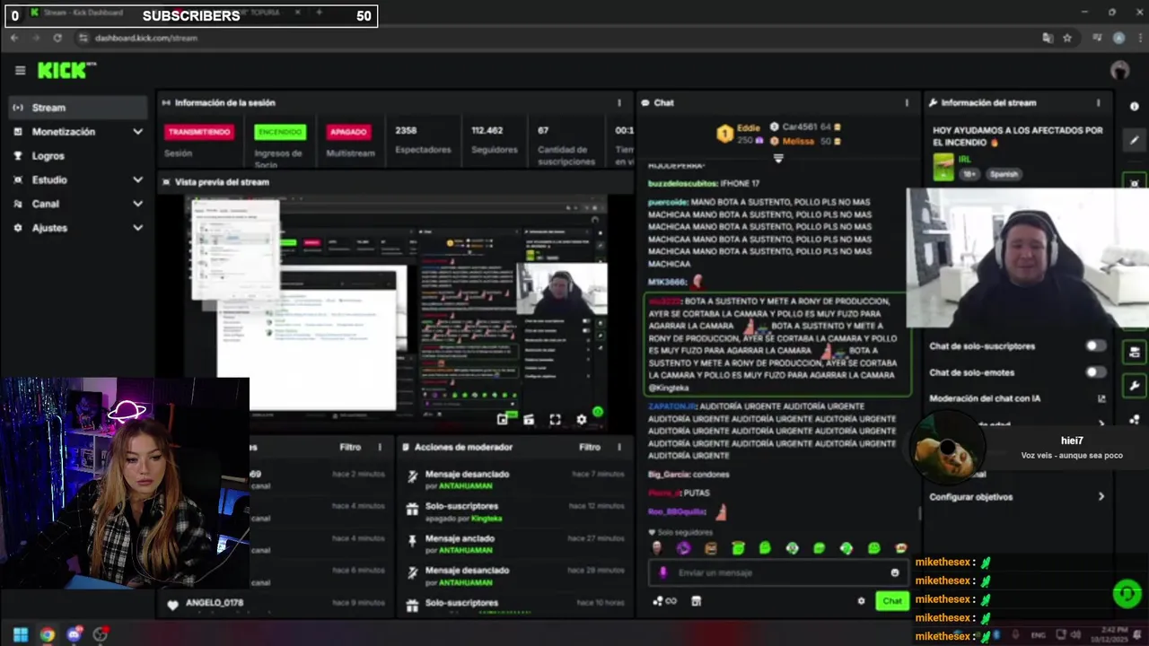
Task: Click the pencil edit icon in right toolbar
Action: pos(1135,140)
